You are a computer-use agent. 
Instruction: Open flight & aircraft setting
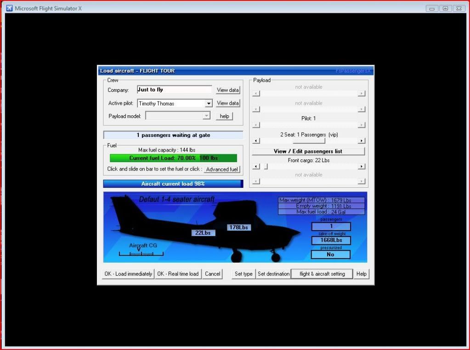[322, 274]
